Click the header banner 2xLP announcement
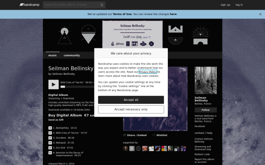Screen dimensions: 265x165 pos(132,34)
